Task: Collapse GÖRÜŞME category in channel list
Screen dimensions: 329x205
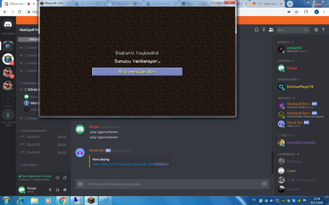Action: point(28,83)
